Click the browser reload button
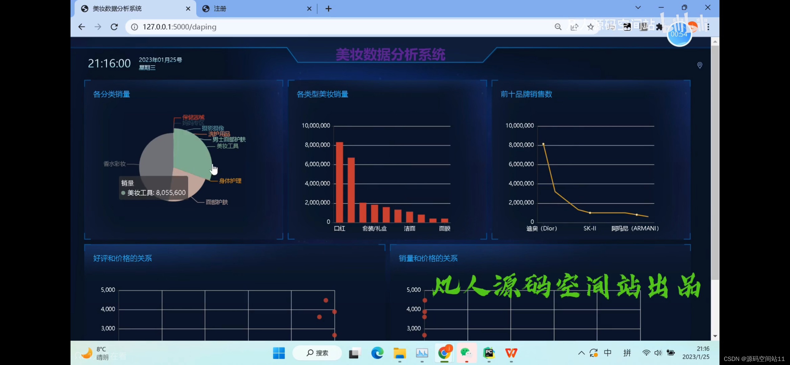This screenshot has height=365, width=790. click(x=114, y=27)
